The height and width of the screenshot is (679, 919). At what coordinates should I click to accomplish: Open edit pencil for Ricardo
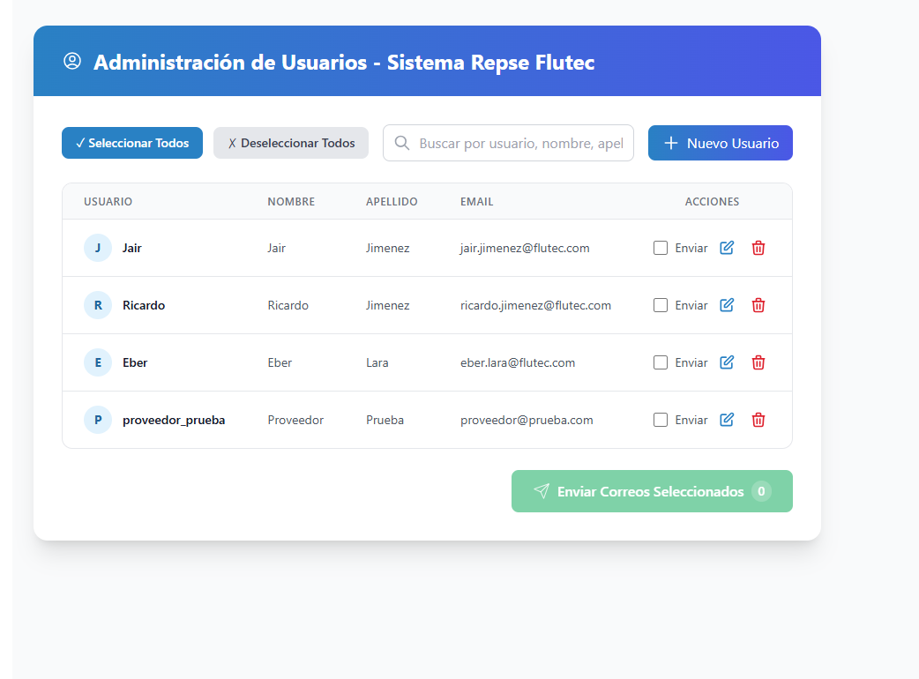[727, 305]
